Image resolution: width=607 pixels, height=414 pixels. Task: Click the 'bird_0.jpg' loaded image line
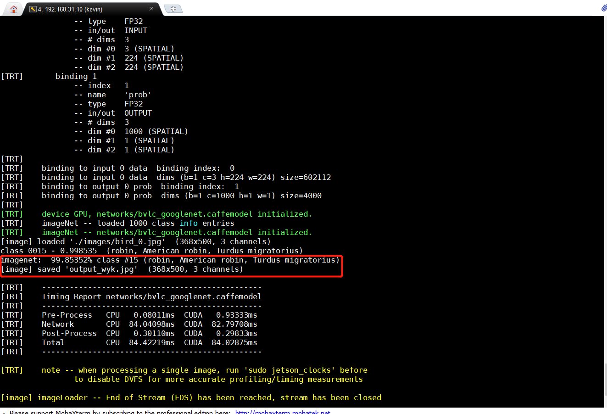tap(135, 241)
